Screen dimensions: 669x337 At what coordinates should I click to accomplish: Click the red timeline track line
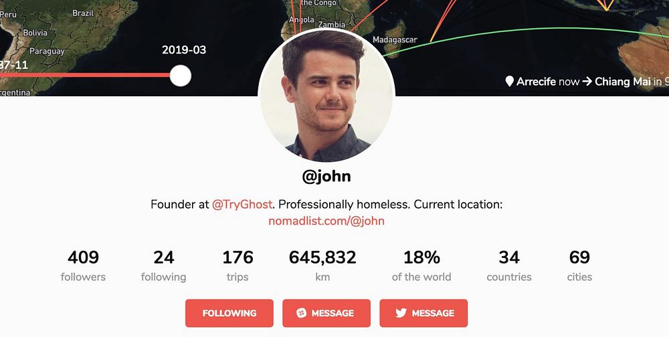pyautogui.click(x=86, y=75)
